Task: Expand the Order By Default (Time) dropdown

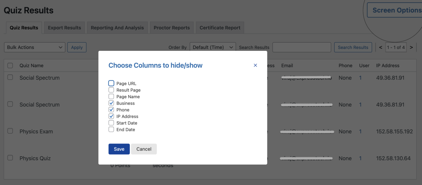Action: pyautogui.click(x=213, y=47)
